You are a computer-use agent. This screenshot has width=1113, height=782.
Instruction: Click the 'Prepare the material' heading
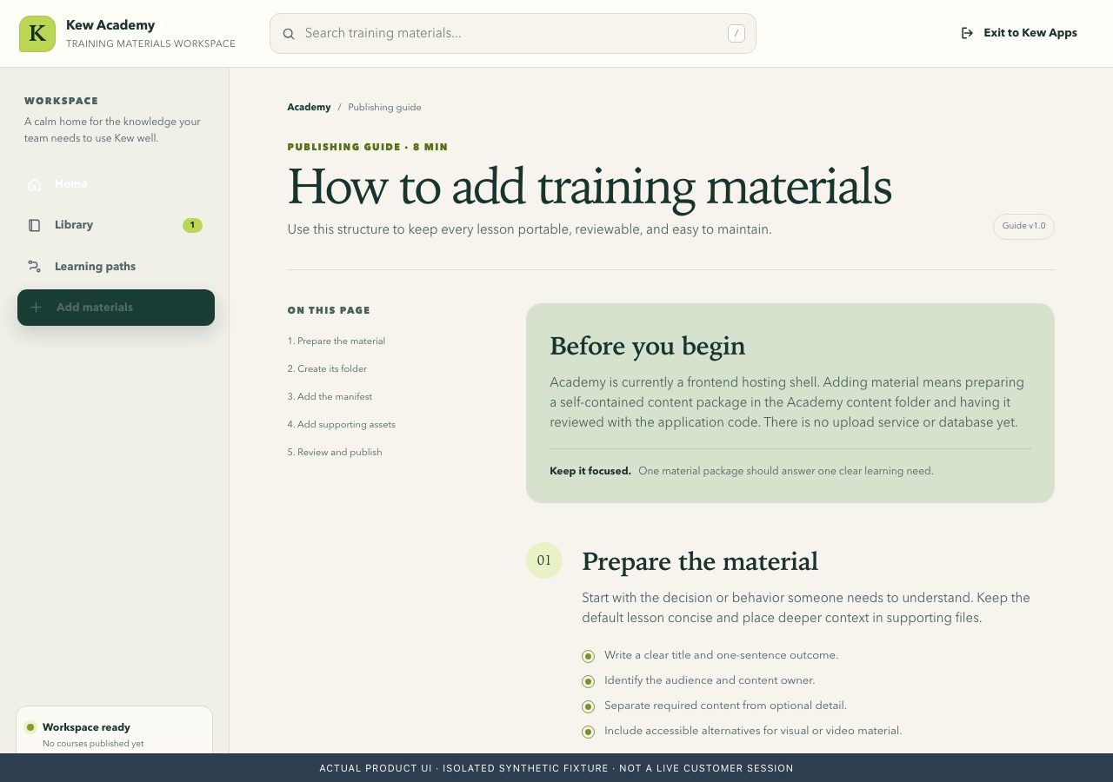[700, 561]
